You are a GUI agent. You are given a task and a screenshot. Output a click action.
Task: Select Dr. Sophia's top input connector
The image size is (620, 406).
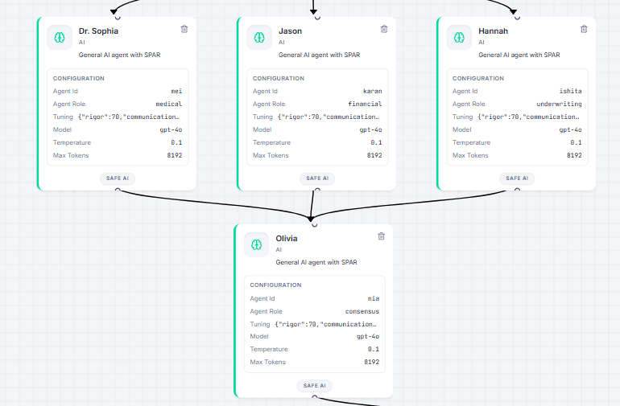tap(118, 17)
